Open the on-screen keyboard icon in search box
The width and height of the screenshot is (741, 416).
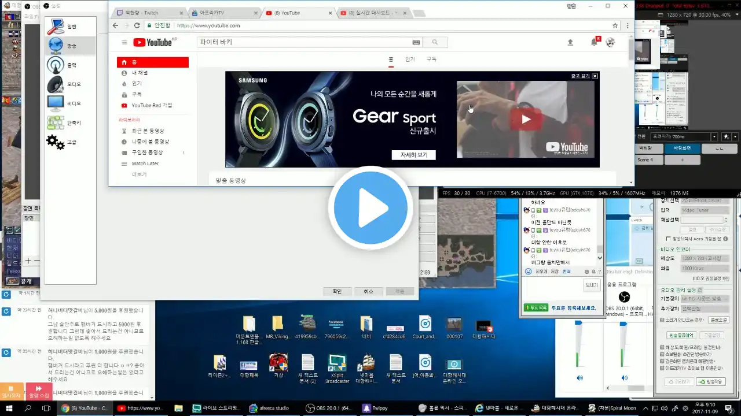[416, 42]
